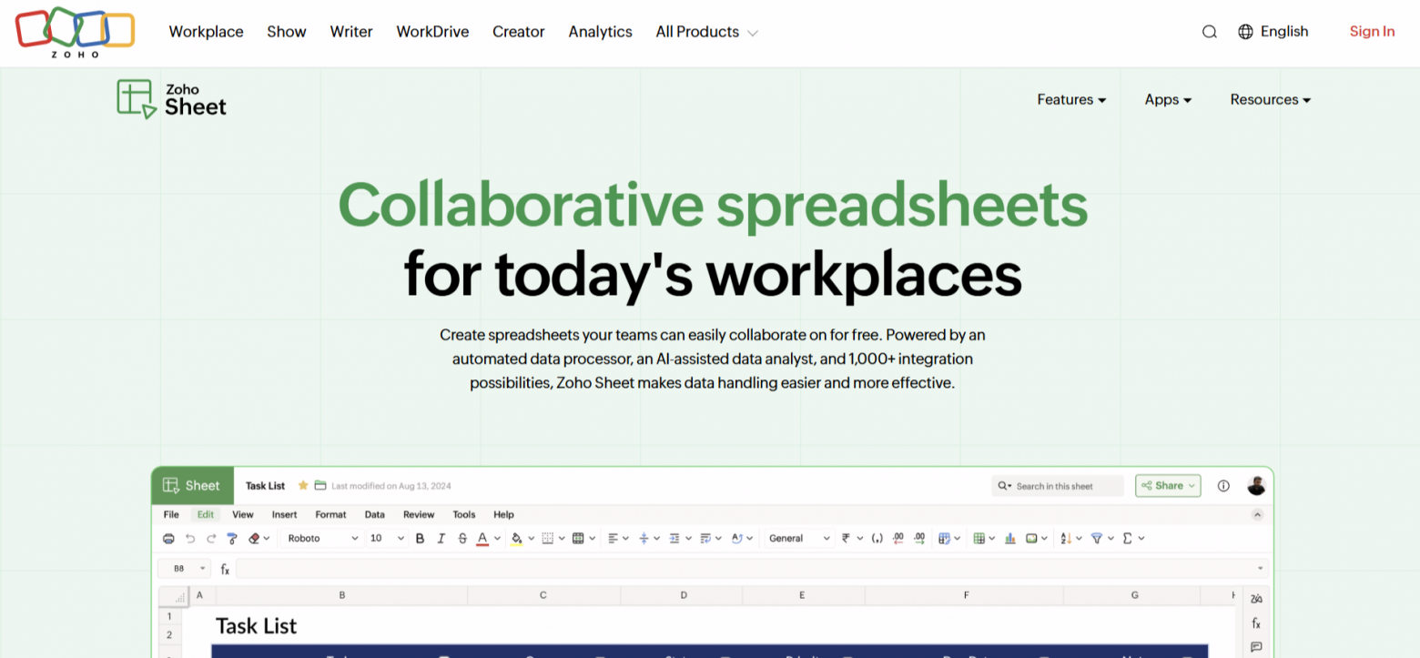The width and height of the screenshot is (1420, 658).
Task: Go to the Workplace link
Action: click(x=207, y=32)
